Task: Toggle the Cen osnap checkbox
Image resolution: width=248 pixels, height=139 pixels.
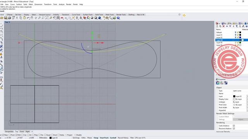Action: tap(22, 135)
